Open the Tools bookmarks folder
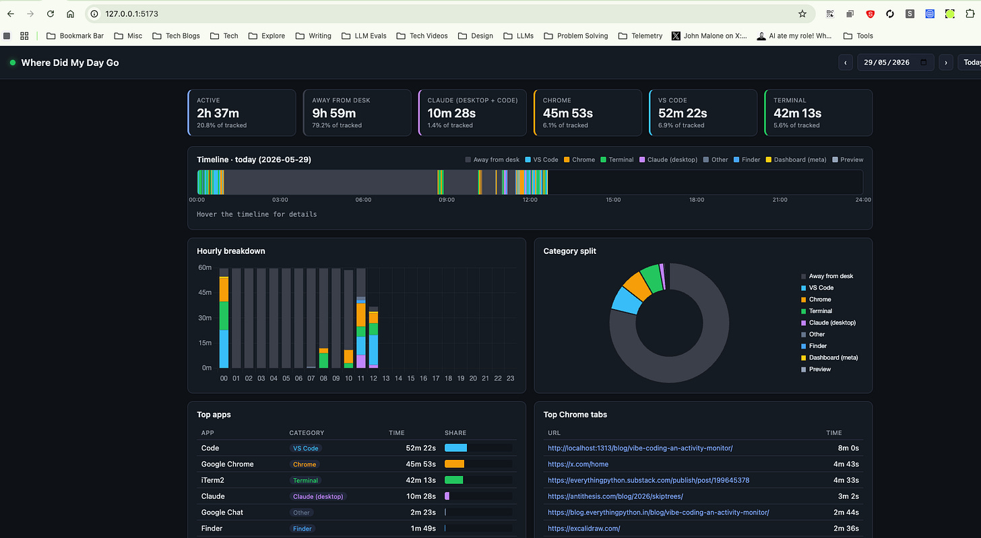The width and height of the screenshot is (981, 538). pos(858,36)
